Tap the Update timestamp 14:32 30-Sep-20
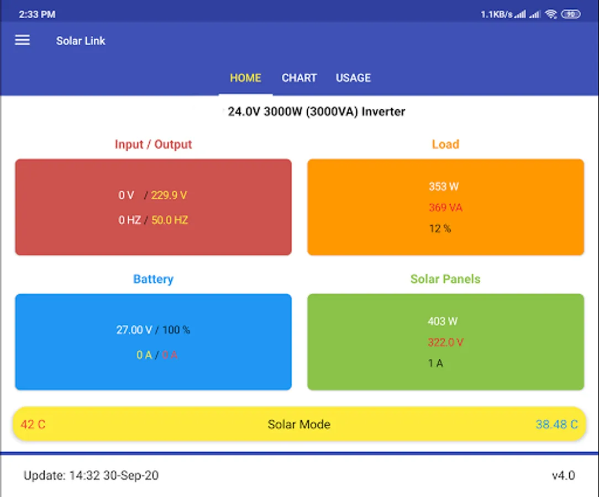Image resolution: width=599 pixels, height=497 pixels. point(91,475)
